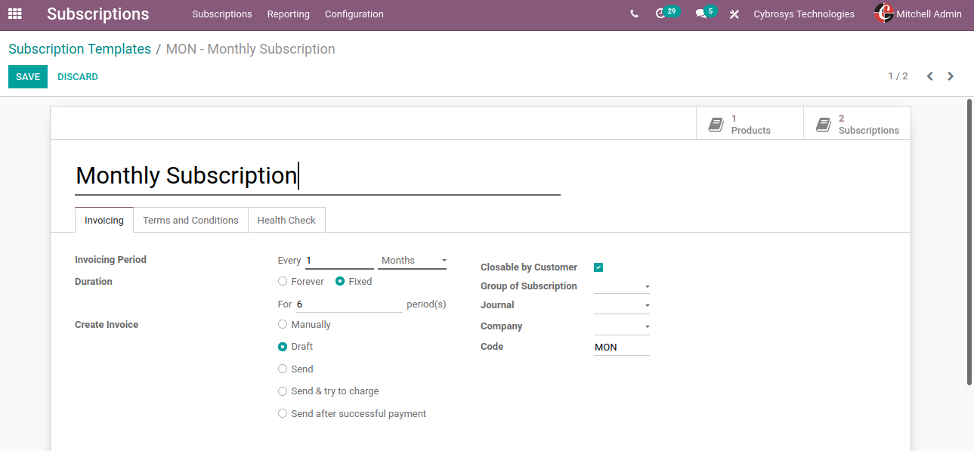Click the phone call icon
This screenshot has width=974, height=451.
(634, 14)
